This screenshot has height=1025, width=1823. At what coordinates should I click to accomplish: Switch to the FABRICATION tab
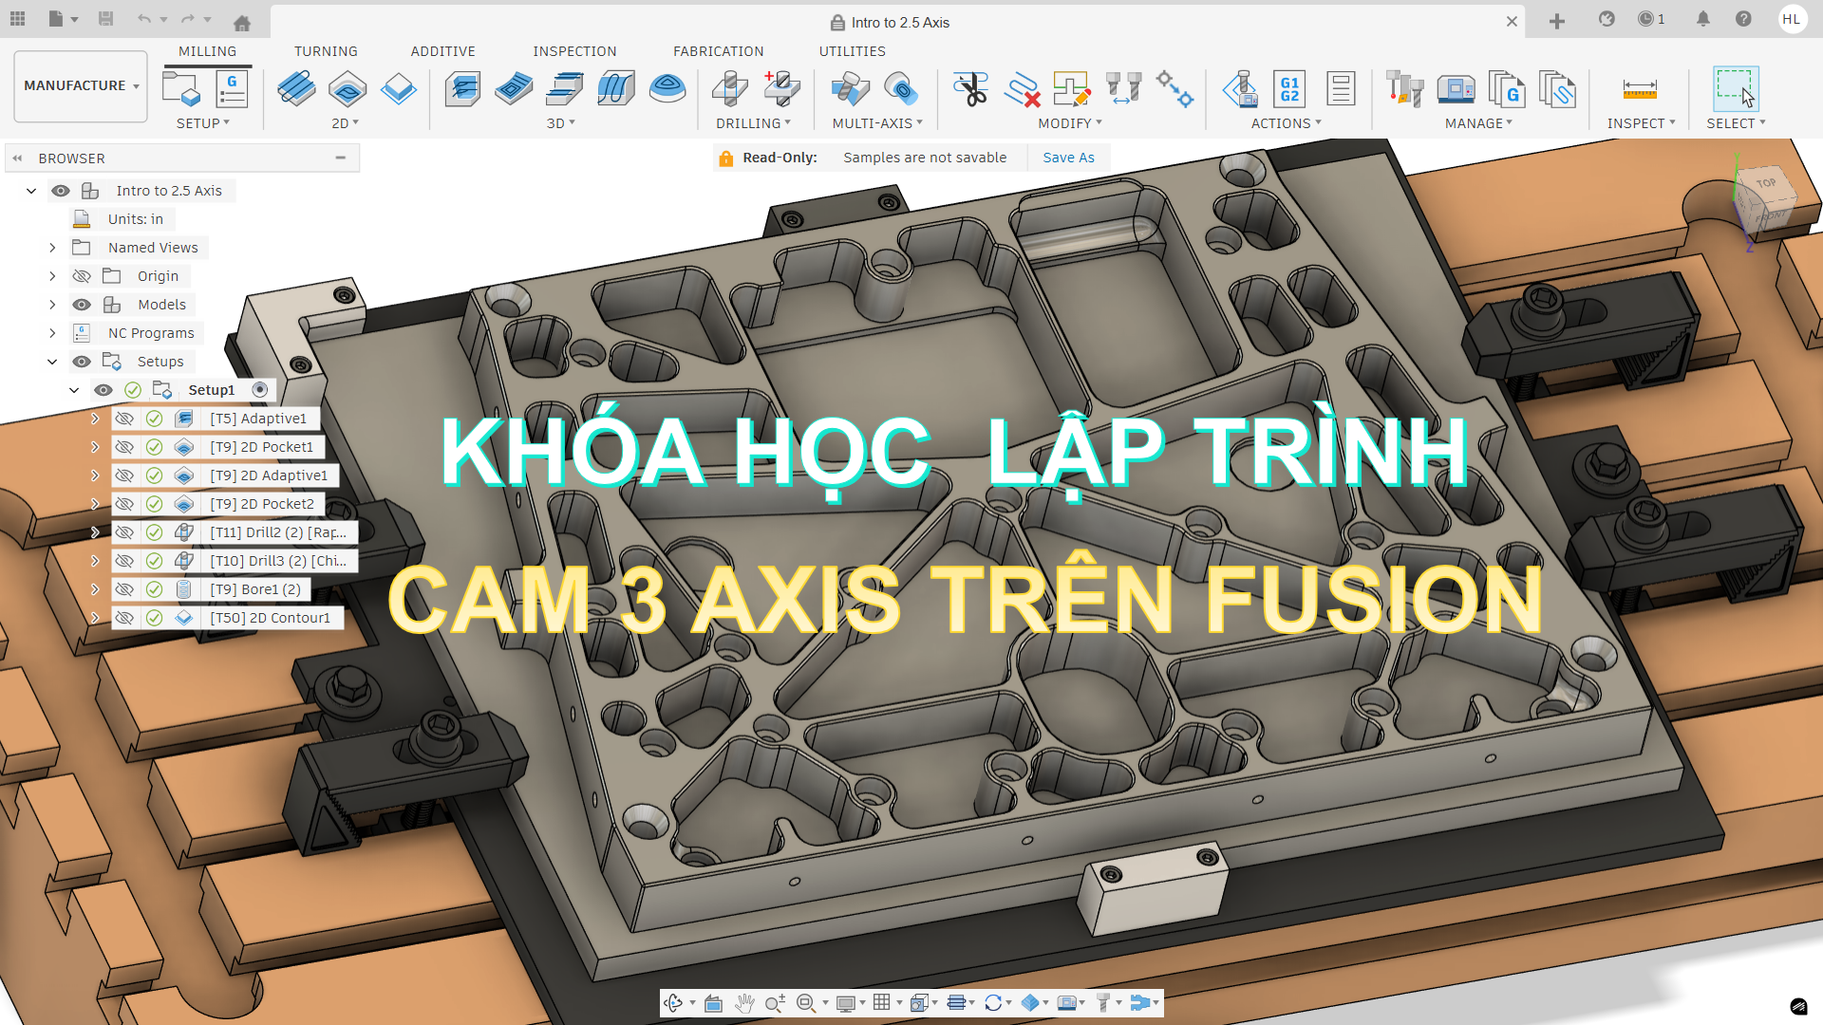click(x=718, y=51)
